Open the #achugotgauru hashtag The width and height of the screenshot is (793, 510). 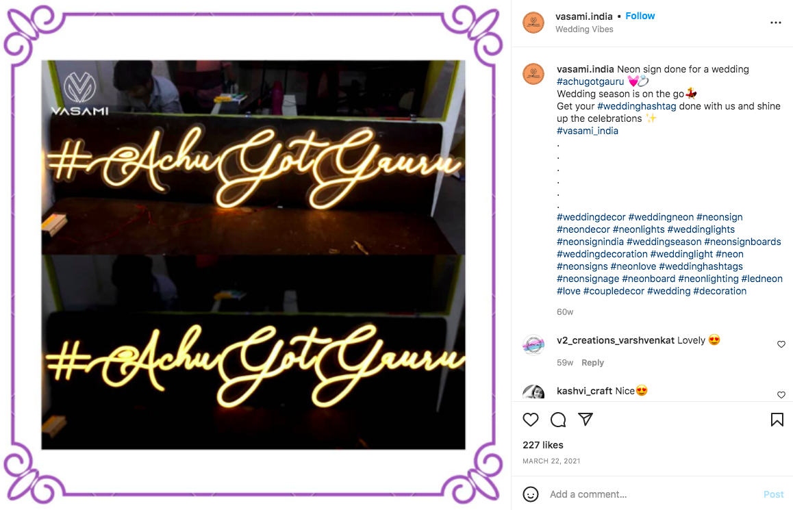point(590,81)
